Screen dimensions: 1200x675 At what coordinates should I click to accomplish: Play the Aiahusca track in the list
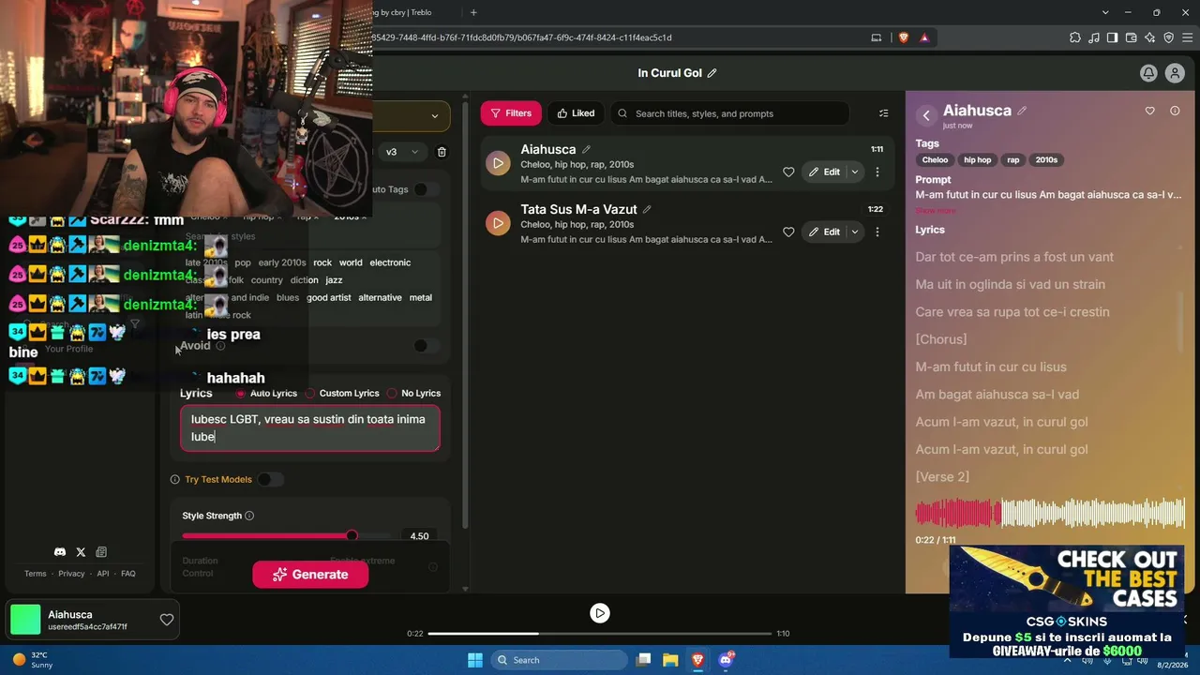coord(498,163)
